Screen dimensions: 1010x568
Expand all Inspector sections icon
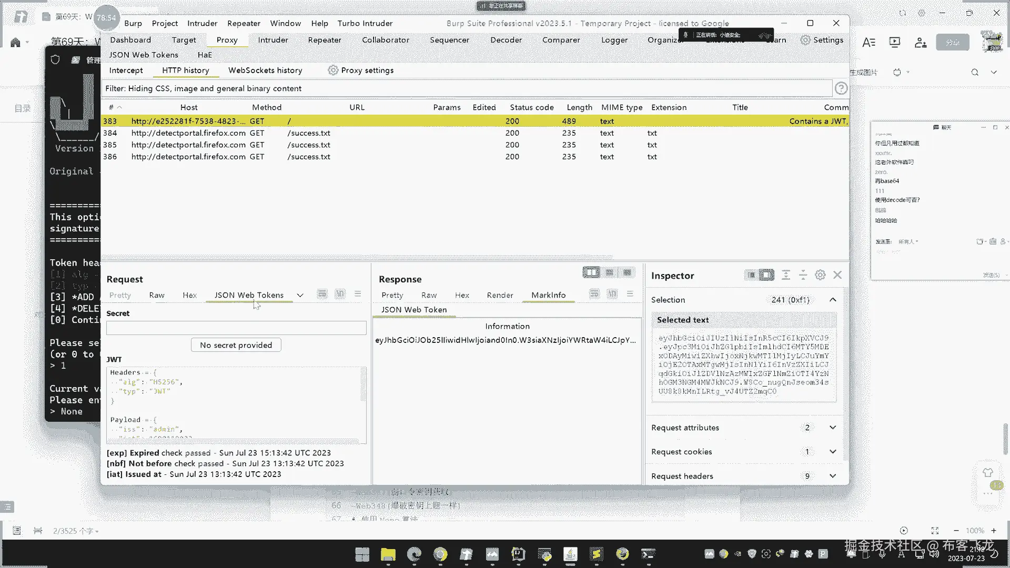pyautogui.click(x=786, y=275)
